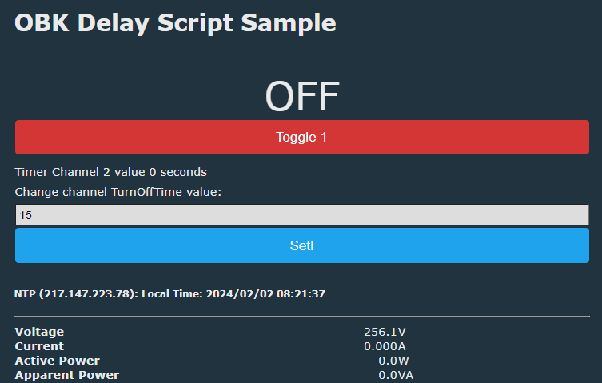
Task: Click the 0.0VA apparent power reading
Action: click(x=396, y=375)
